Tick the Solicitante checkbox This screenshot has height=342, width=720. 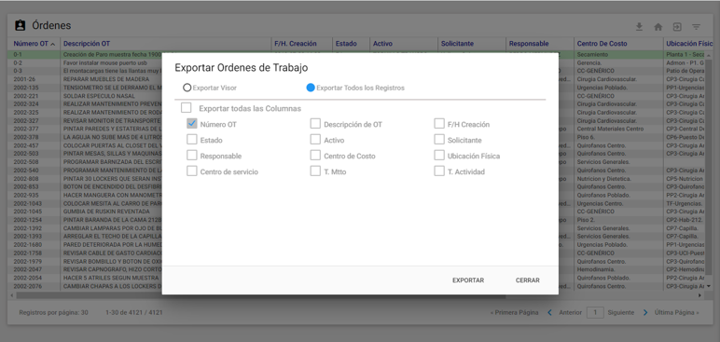click(x=439, y=140)
